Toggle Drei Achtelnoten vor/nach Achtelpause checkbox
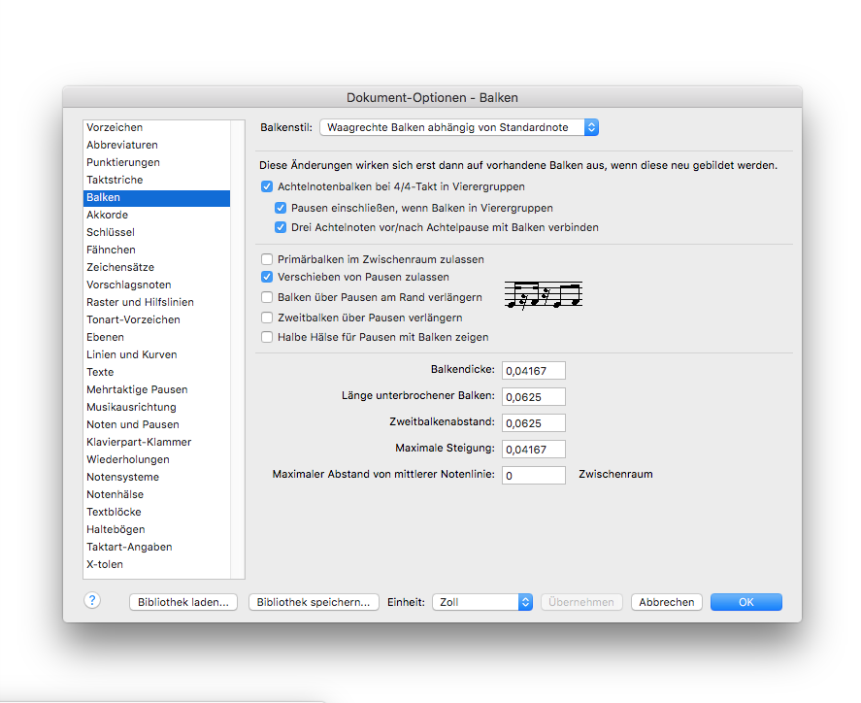The width and height of the screenshot is (861, 703). coord(281,227)
